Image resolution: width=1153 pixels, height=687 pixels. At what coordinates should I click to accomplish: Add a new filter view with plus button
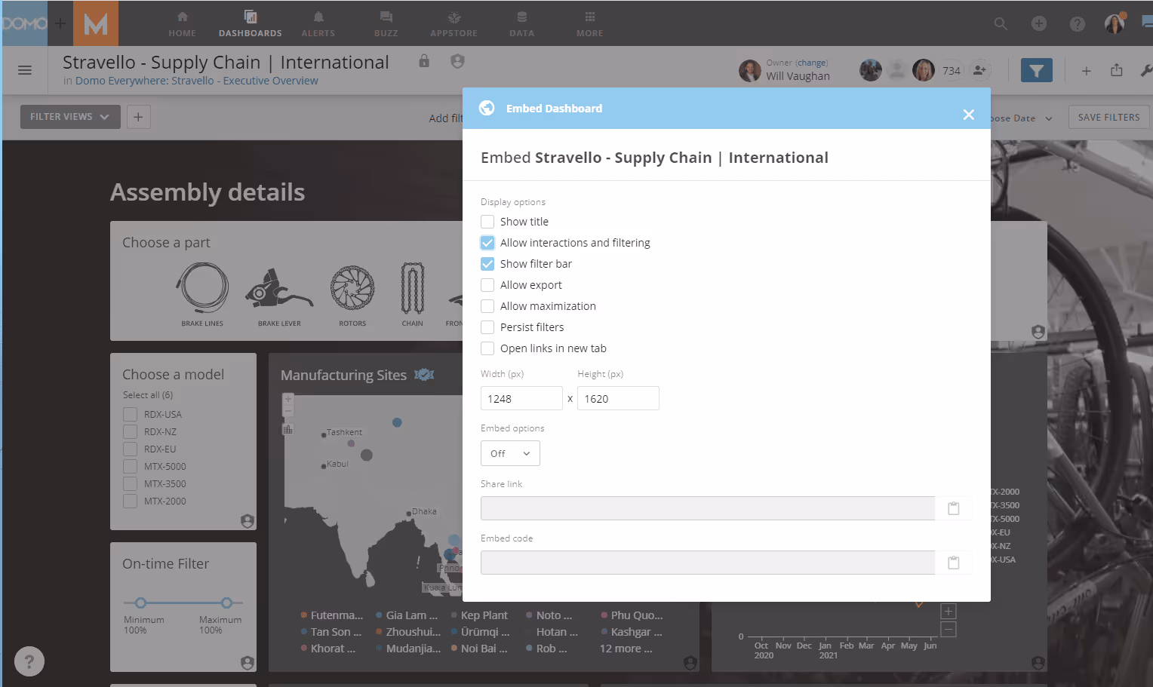point(138,117)
